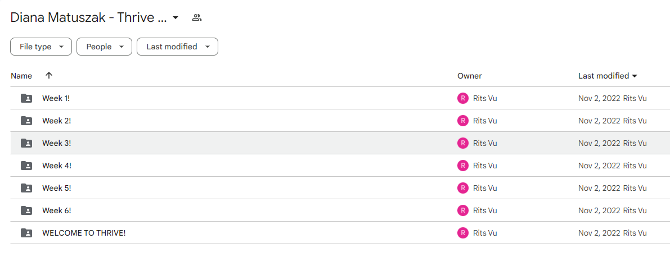Click the shared folder icon for Week 4!
Screen dimensions: 670x257
(x=26, y=166)
